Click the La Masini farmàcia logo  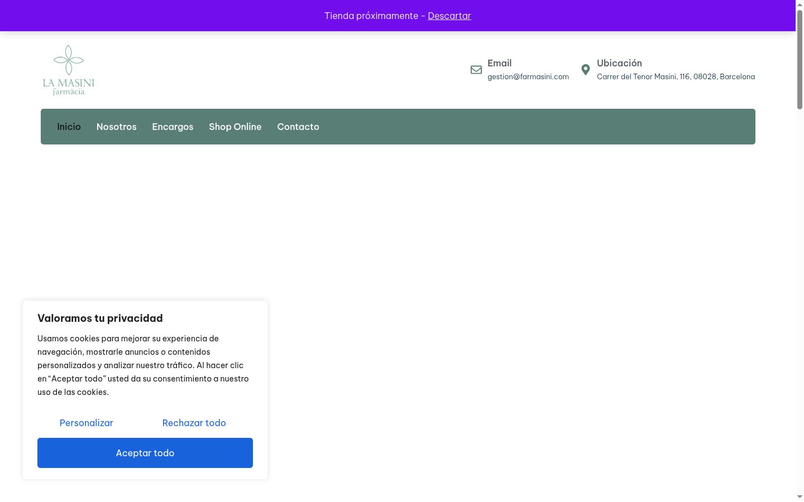[69, 70]
